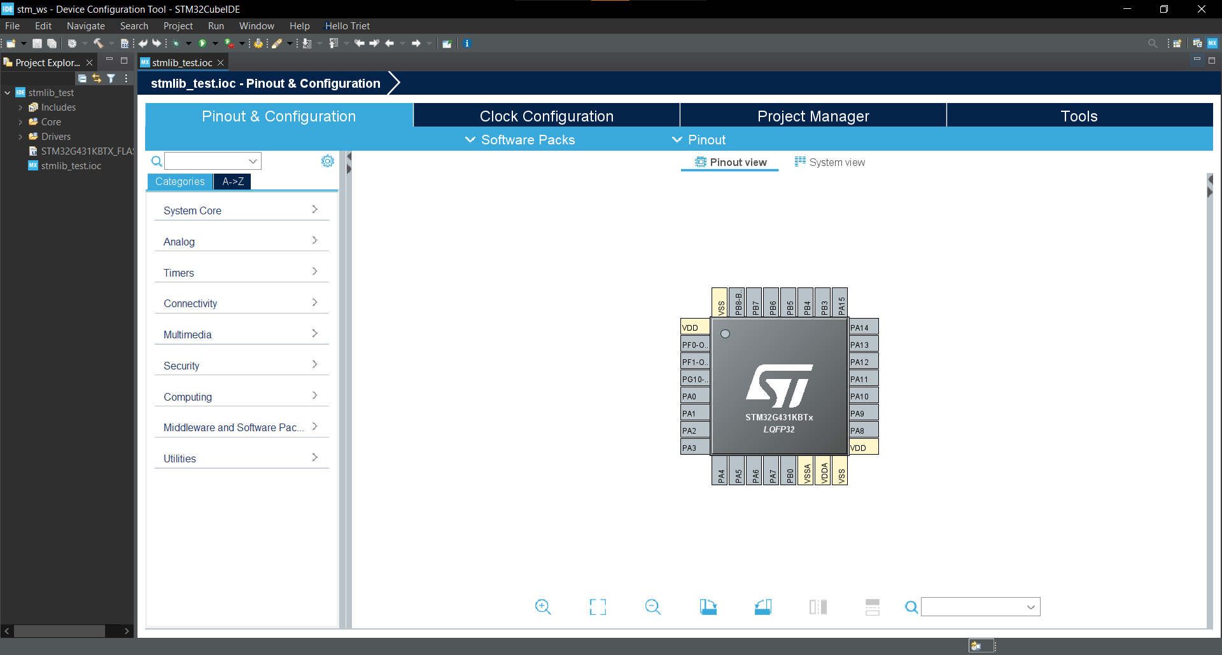Image resolution: width=1222 pixels, height=655 pixels.
Task: Click Link with Editor icon in Project Explorer
Action: (97, 78)
